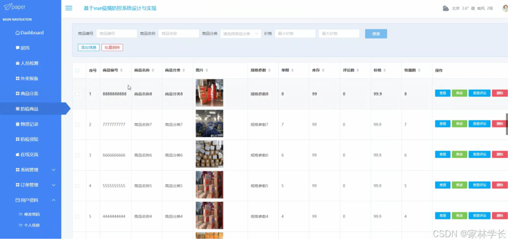Sort table by 规格参数 column arrows
This screenshot has width=508, height=242.
click(270, 71)
